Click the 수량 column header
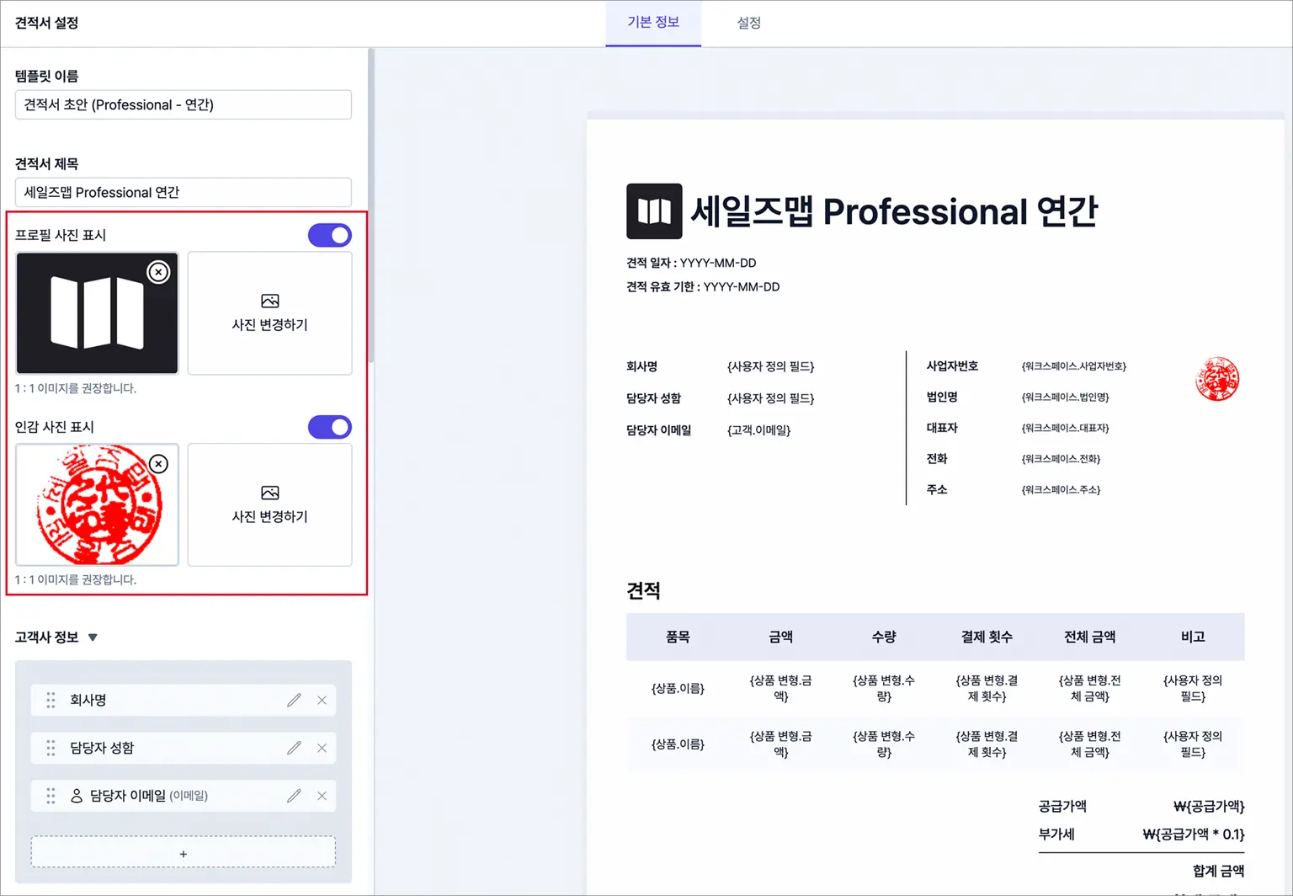The image size is (1293, 896). tap(884, 637)
